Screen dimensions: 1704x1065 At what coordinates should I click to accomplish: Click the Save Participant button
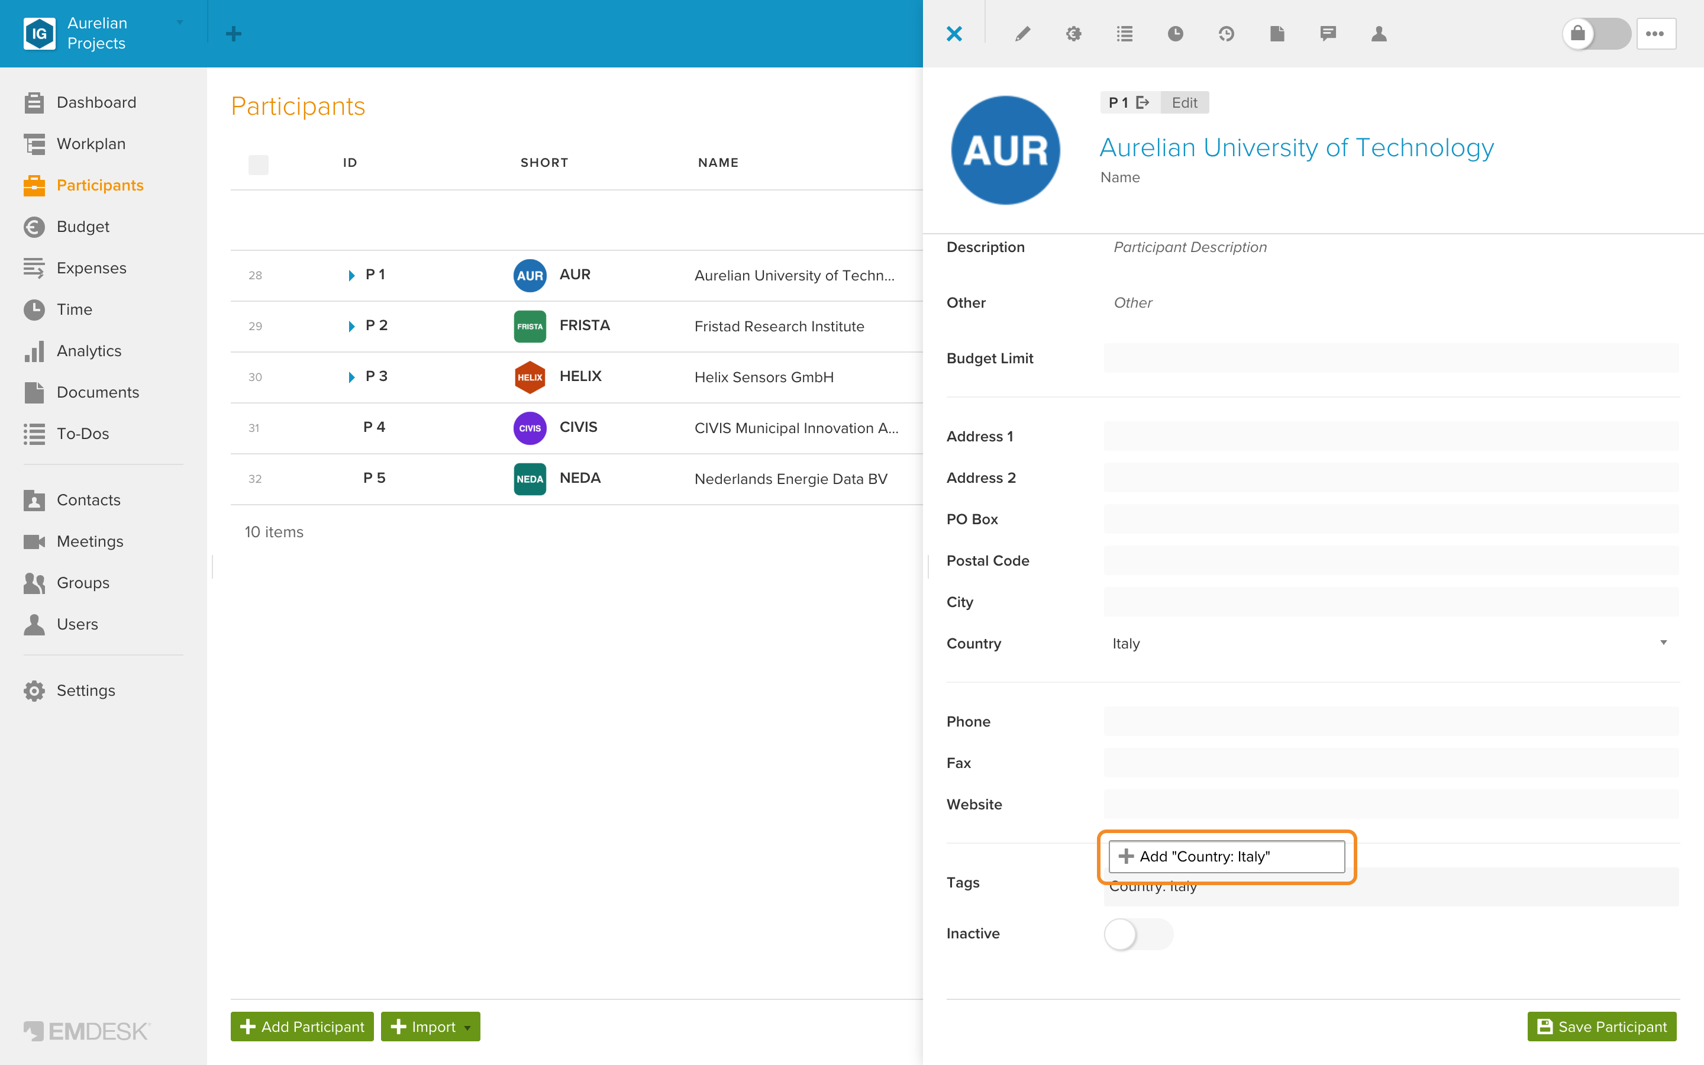point(1601,1027)
